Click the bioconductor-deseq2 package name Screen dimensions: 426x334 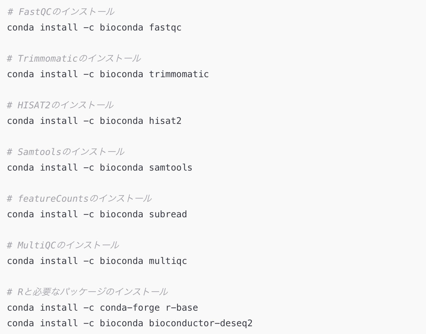200,323
